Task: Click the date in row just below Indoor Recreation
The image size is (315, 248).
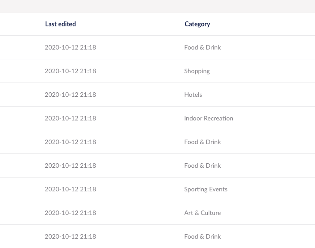Action: (70, 142)
